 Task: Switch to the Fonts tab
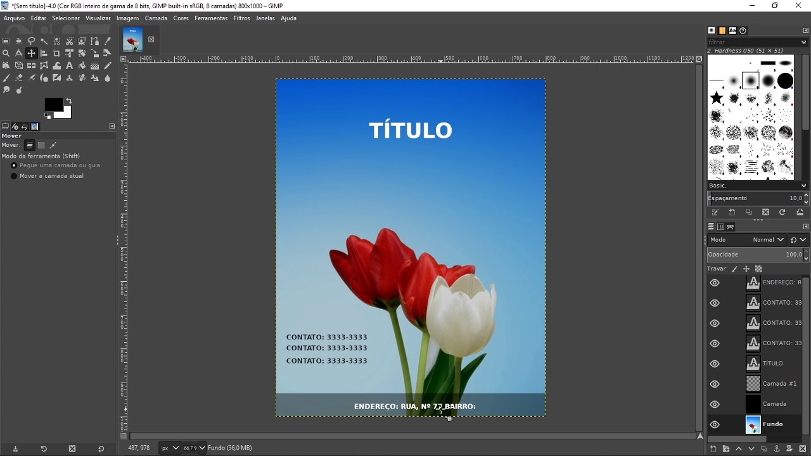[x=732, y=30]
